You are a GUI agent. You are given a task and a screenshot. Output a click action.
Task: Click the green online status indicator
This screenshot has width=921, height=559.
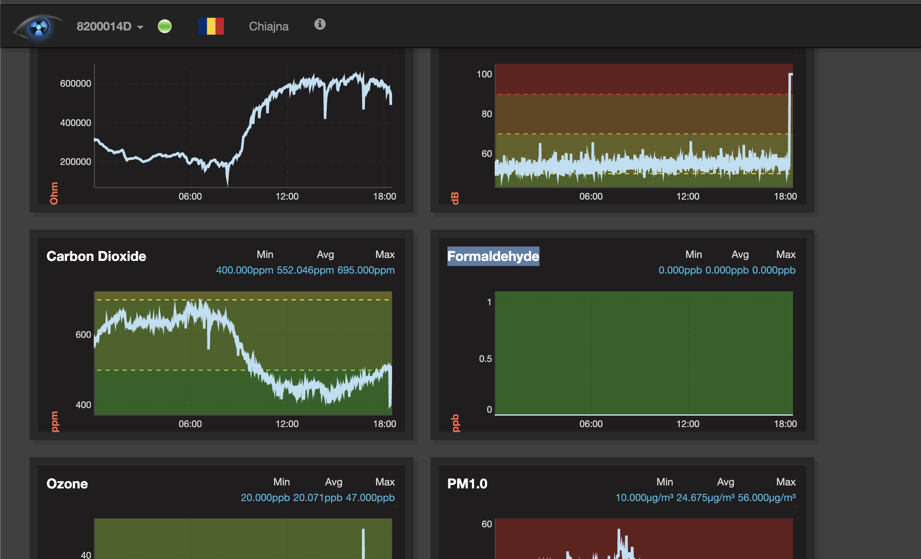pos(165,27)
